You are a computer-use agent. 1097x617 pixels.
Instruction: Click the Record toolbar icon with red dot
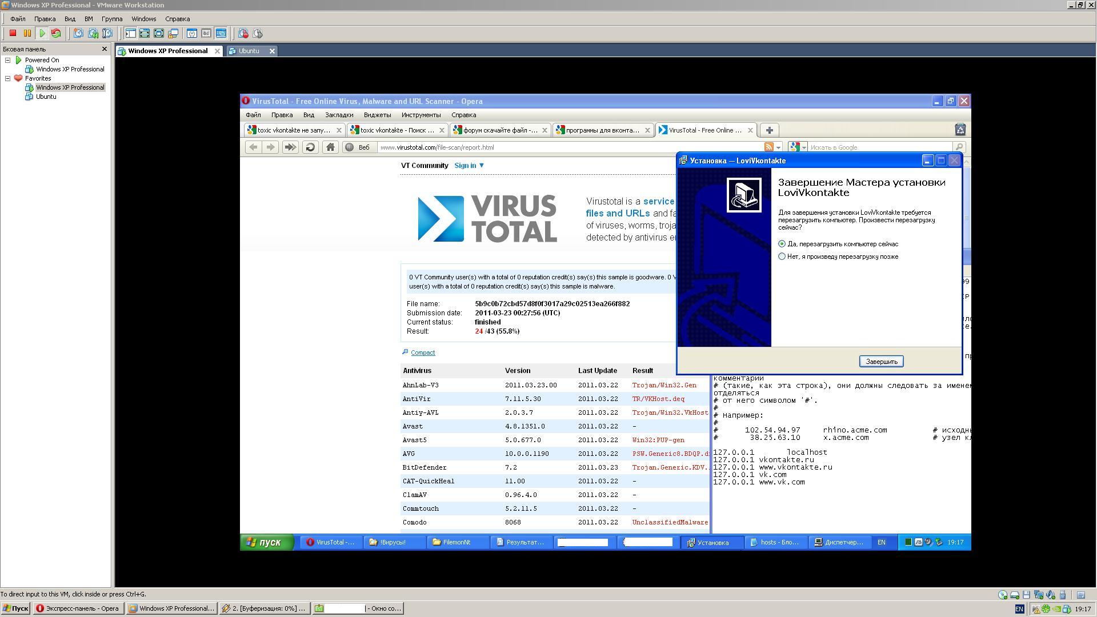click(243, 34)
